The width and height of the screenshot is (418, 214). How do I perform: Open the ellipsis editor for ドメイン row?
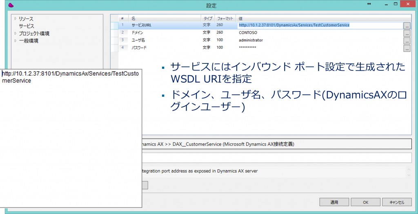tap(407, 33)
